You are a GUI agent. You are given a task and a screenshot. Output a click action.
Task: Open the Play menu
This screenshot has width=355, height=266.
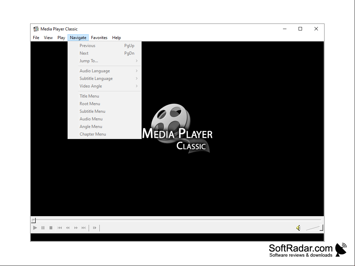click(61, 38)
